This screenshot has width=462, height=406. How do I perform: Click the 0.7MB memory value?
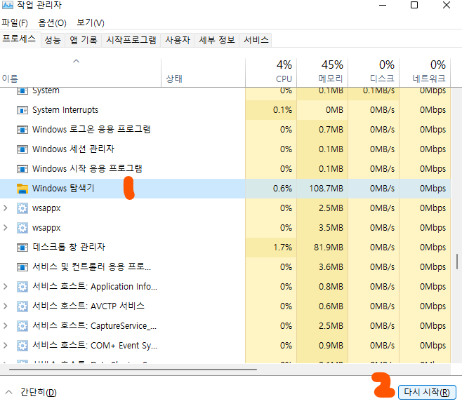[331, 130]
